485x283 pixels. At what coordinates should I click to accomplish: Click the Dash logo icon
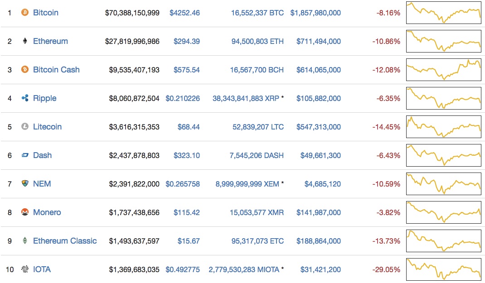[x=24, y=155]
